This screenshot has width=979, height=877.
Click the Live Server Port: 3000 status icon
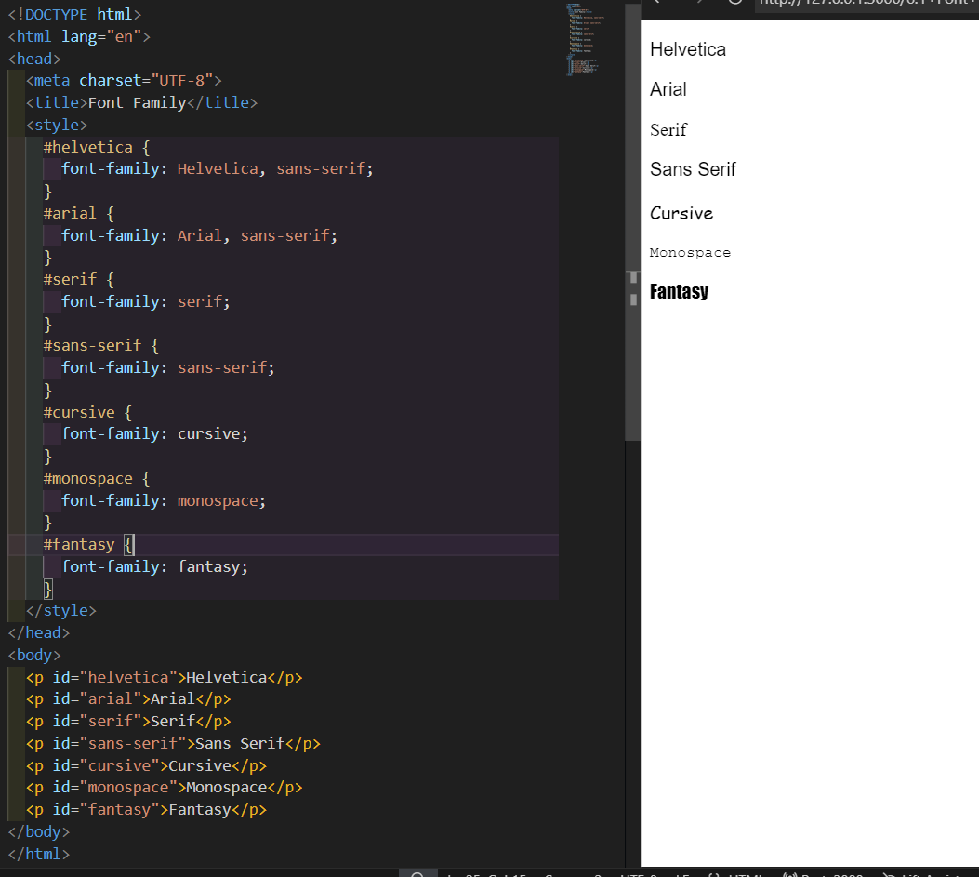click(x=818, y=874)
